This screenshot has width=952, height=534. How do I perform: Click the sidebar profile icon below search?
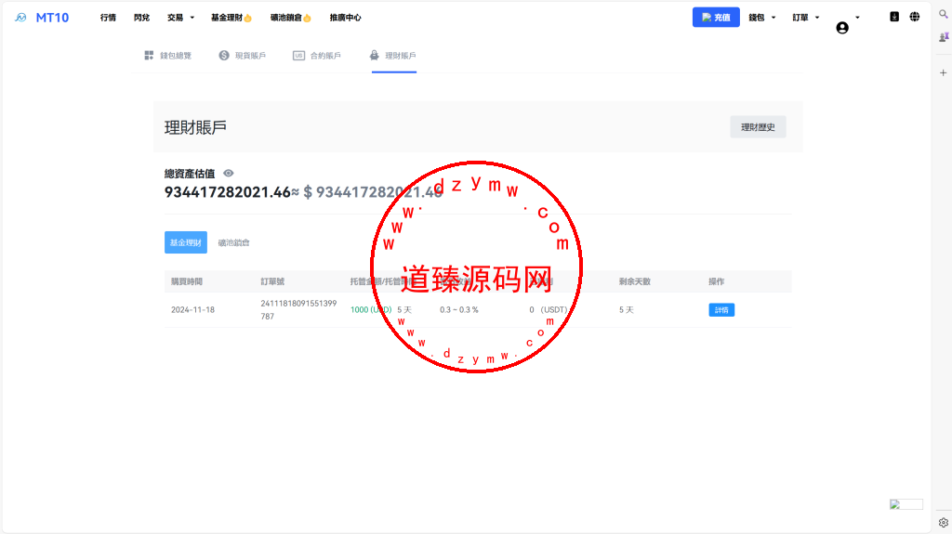click(944, 38)
